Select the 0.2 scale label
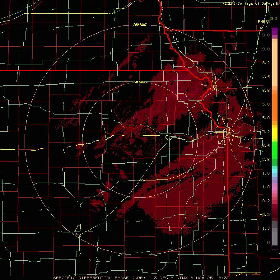Screen dimensions: 280x280 [266, 201]
